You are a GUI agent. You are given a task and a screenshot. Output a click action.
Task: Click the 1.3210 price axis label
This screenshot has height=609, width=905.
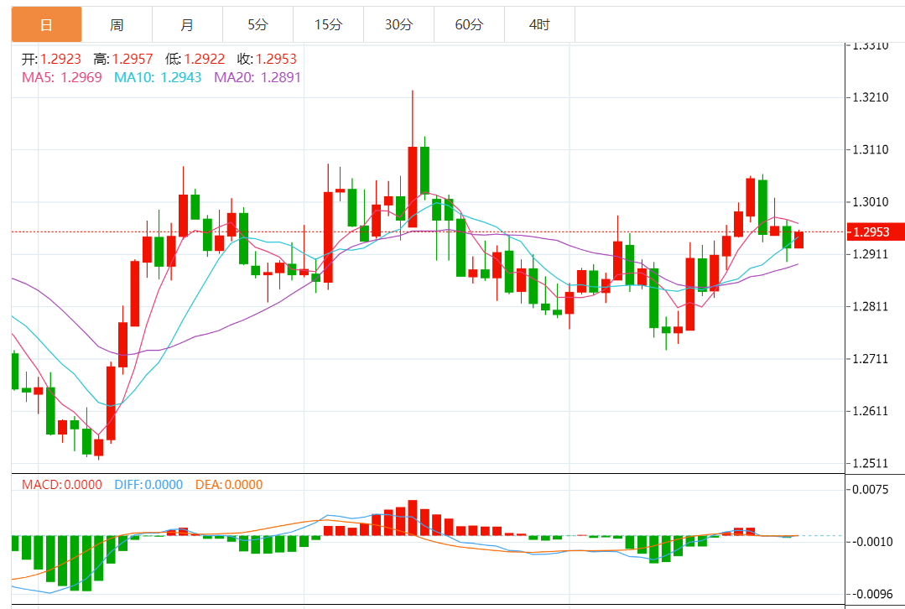[x=871, y=97]
